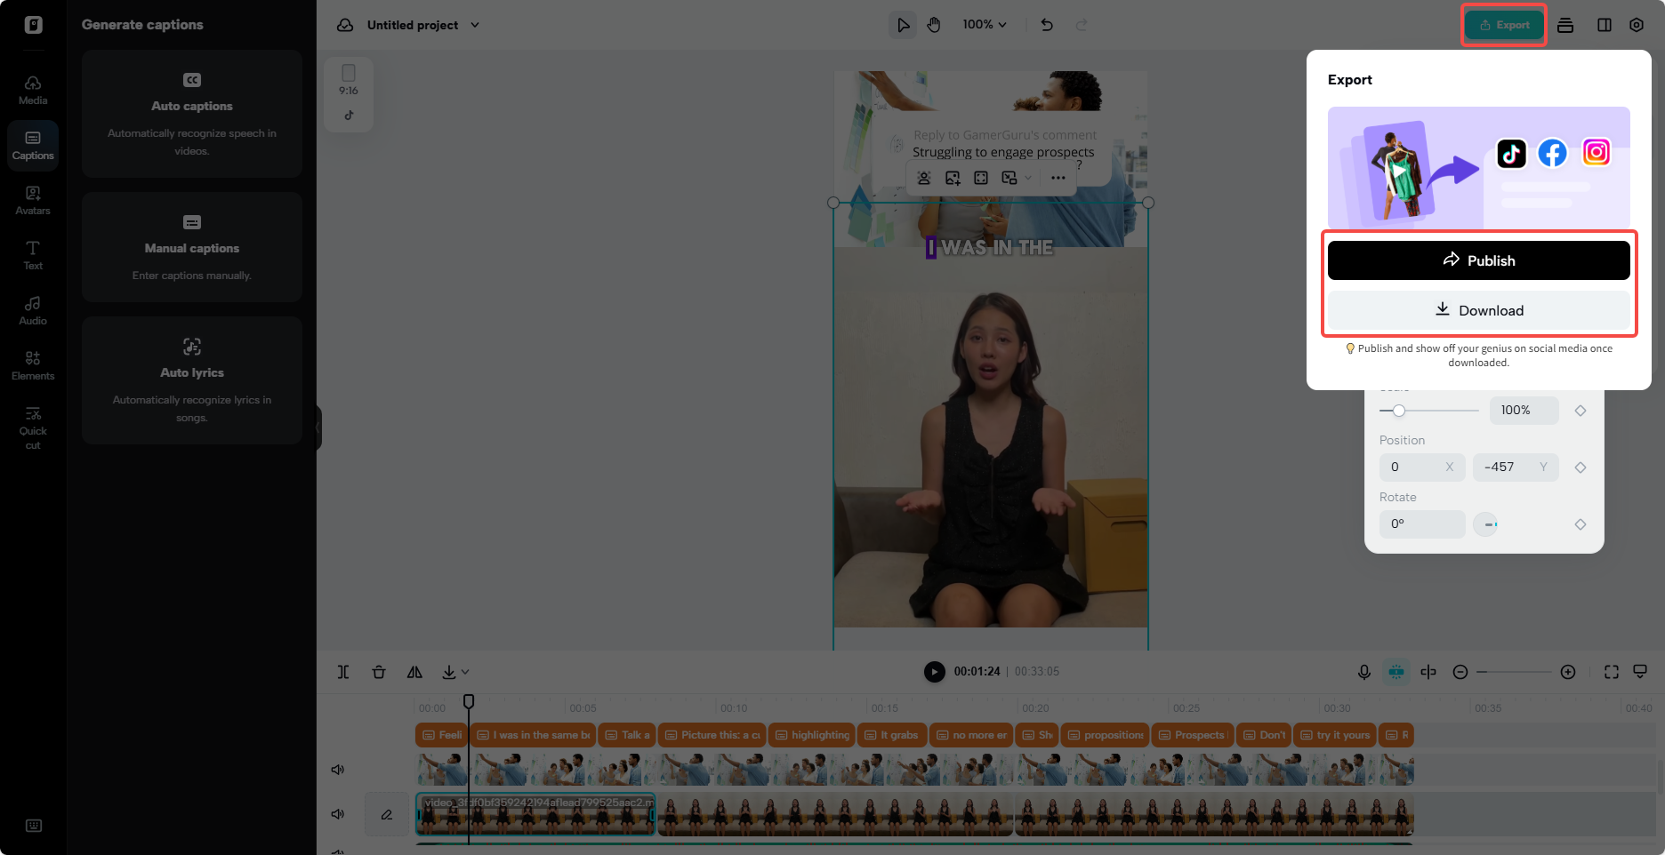Expand the download options chevron above the timeline
The image size is (1665, 855).
(463, 672)
